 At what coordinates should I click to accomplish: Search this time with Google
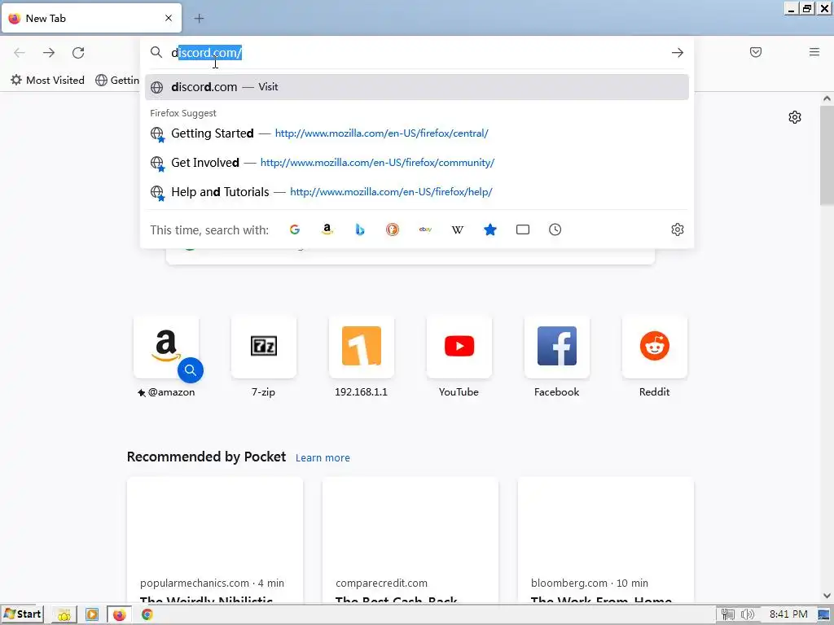295,229
